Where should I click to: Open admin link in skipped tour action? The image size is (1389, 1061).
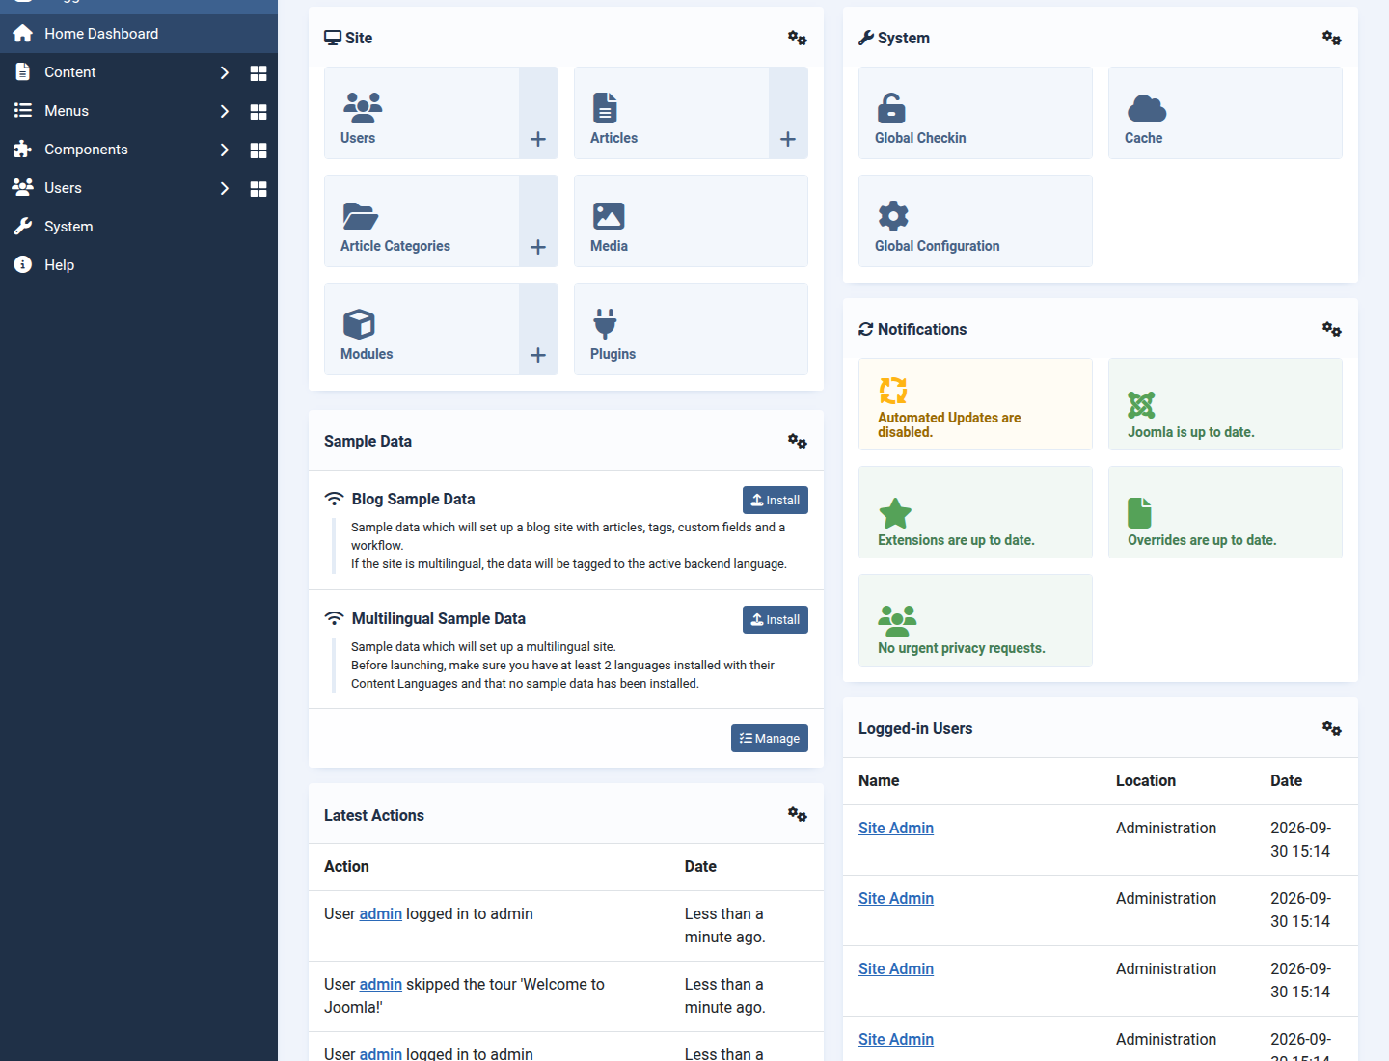(x=381, y=984)
